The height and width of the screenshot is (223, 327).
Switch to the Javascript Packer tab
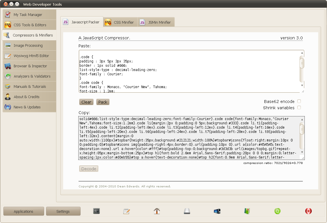82,22
